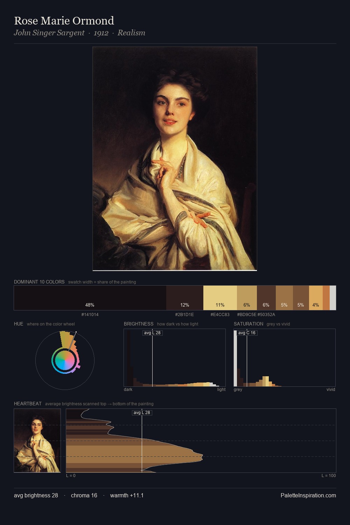Open the PaletteInspiration.com link
Image resolution: width=350 pixels, height=525 pixels.
[308, 495]
